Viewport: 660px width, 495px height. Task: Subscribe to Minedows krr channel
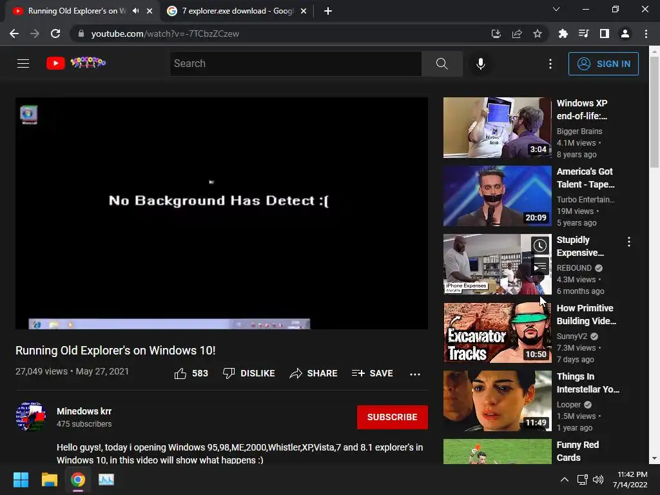[393, 417]
